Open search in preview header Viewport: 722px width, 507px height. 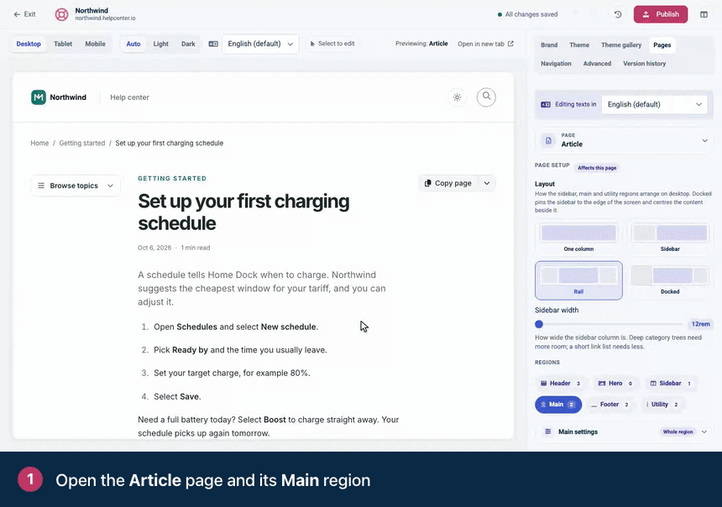pyautogui.click(x=486, y=97)
